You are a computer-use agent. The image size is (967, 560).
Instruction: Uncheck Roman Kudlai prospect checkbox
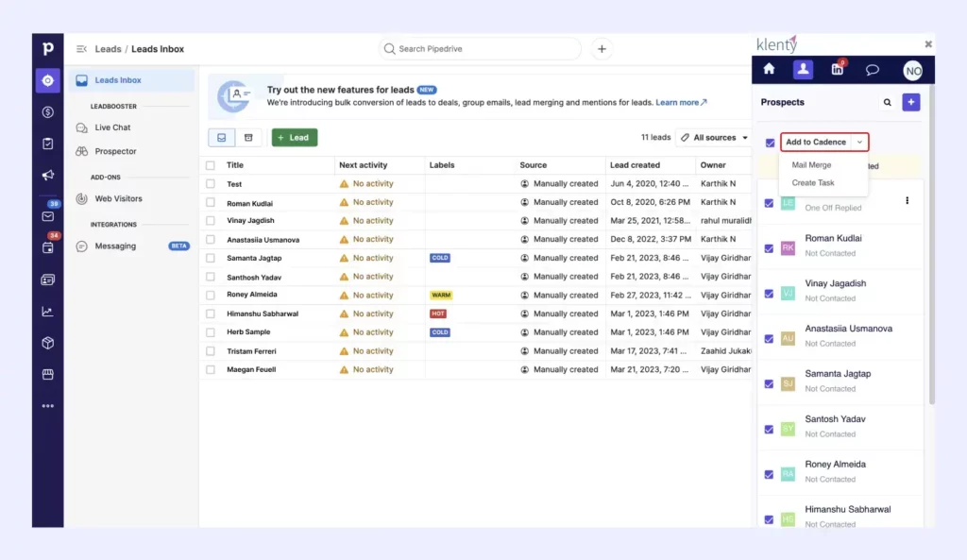click(x=769, y=248)
